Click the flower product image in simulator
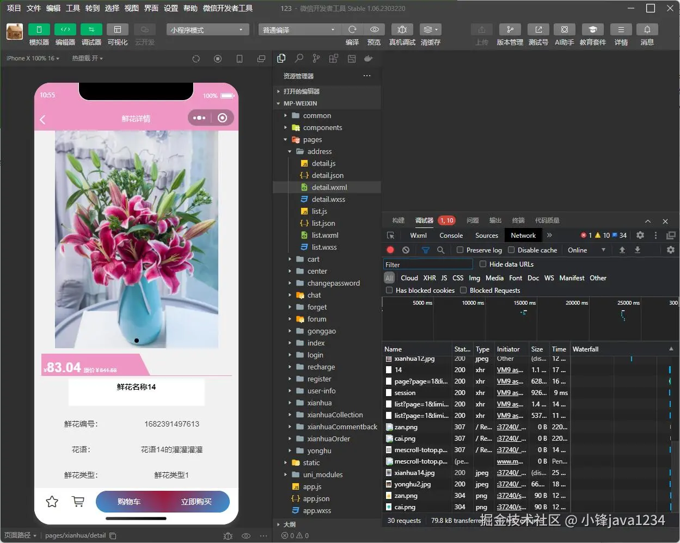Image resolution: width=680 pixels, height=543 pixels. coord(137,239)
